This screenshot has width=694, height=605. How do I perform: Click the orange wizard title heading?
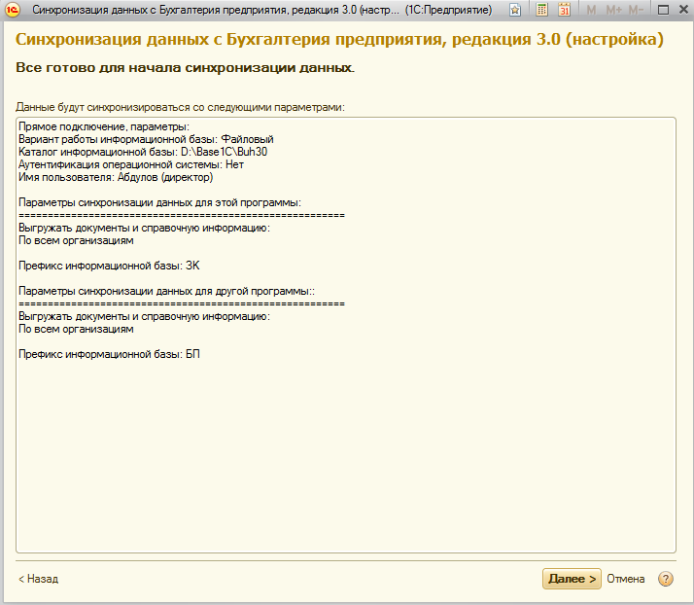click(339, 40)
